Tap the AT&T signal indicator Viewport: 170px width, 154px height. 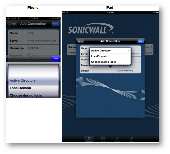pos(12,18)
